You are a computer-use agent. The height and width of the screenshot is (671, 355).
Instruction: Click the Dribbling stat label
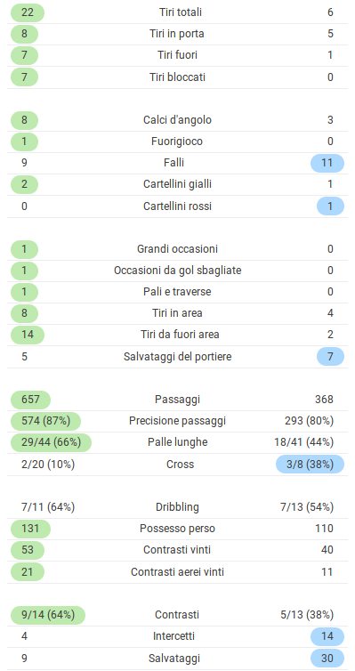pos(178,507)
